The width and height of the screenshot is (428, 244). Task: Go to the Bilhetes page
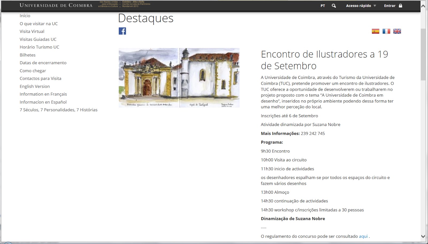coord(28,55)
